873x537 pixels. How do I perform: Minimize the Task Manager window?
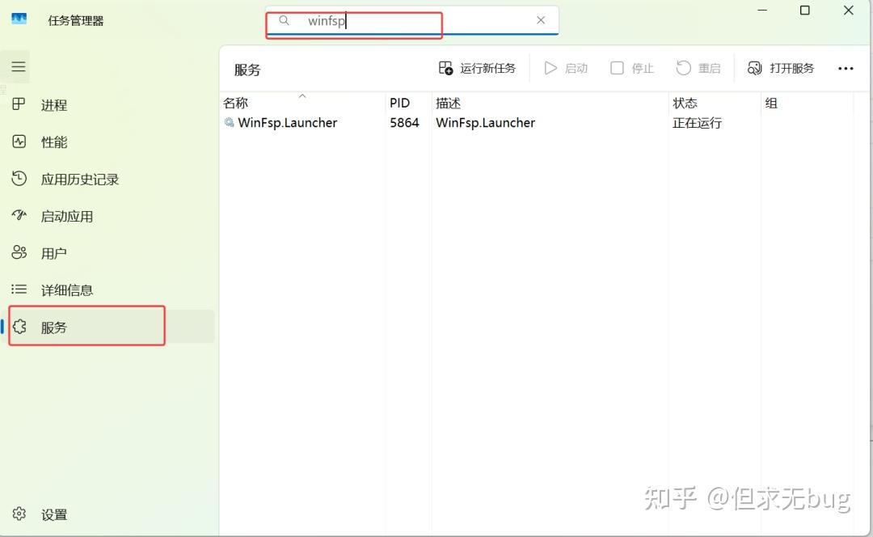[762, 10]
